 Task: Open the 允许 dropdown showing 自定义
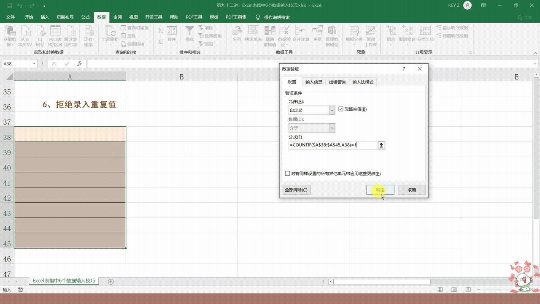(332, 110)
